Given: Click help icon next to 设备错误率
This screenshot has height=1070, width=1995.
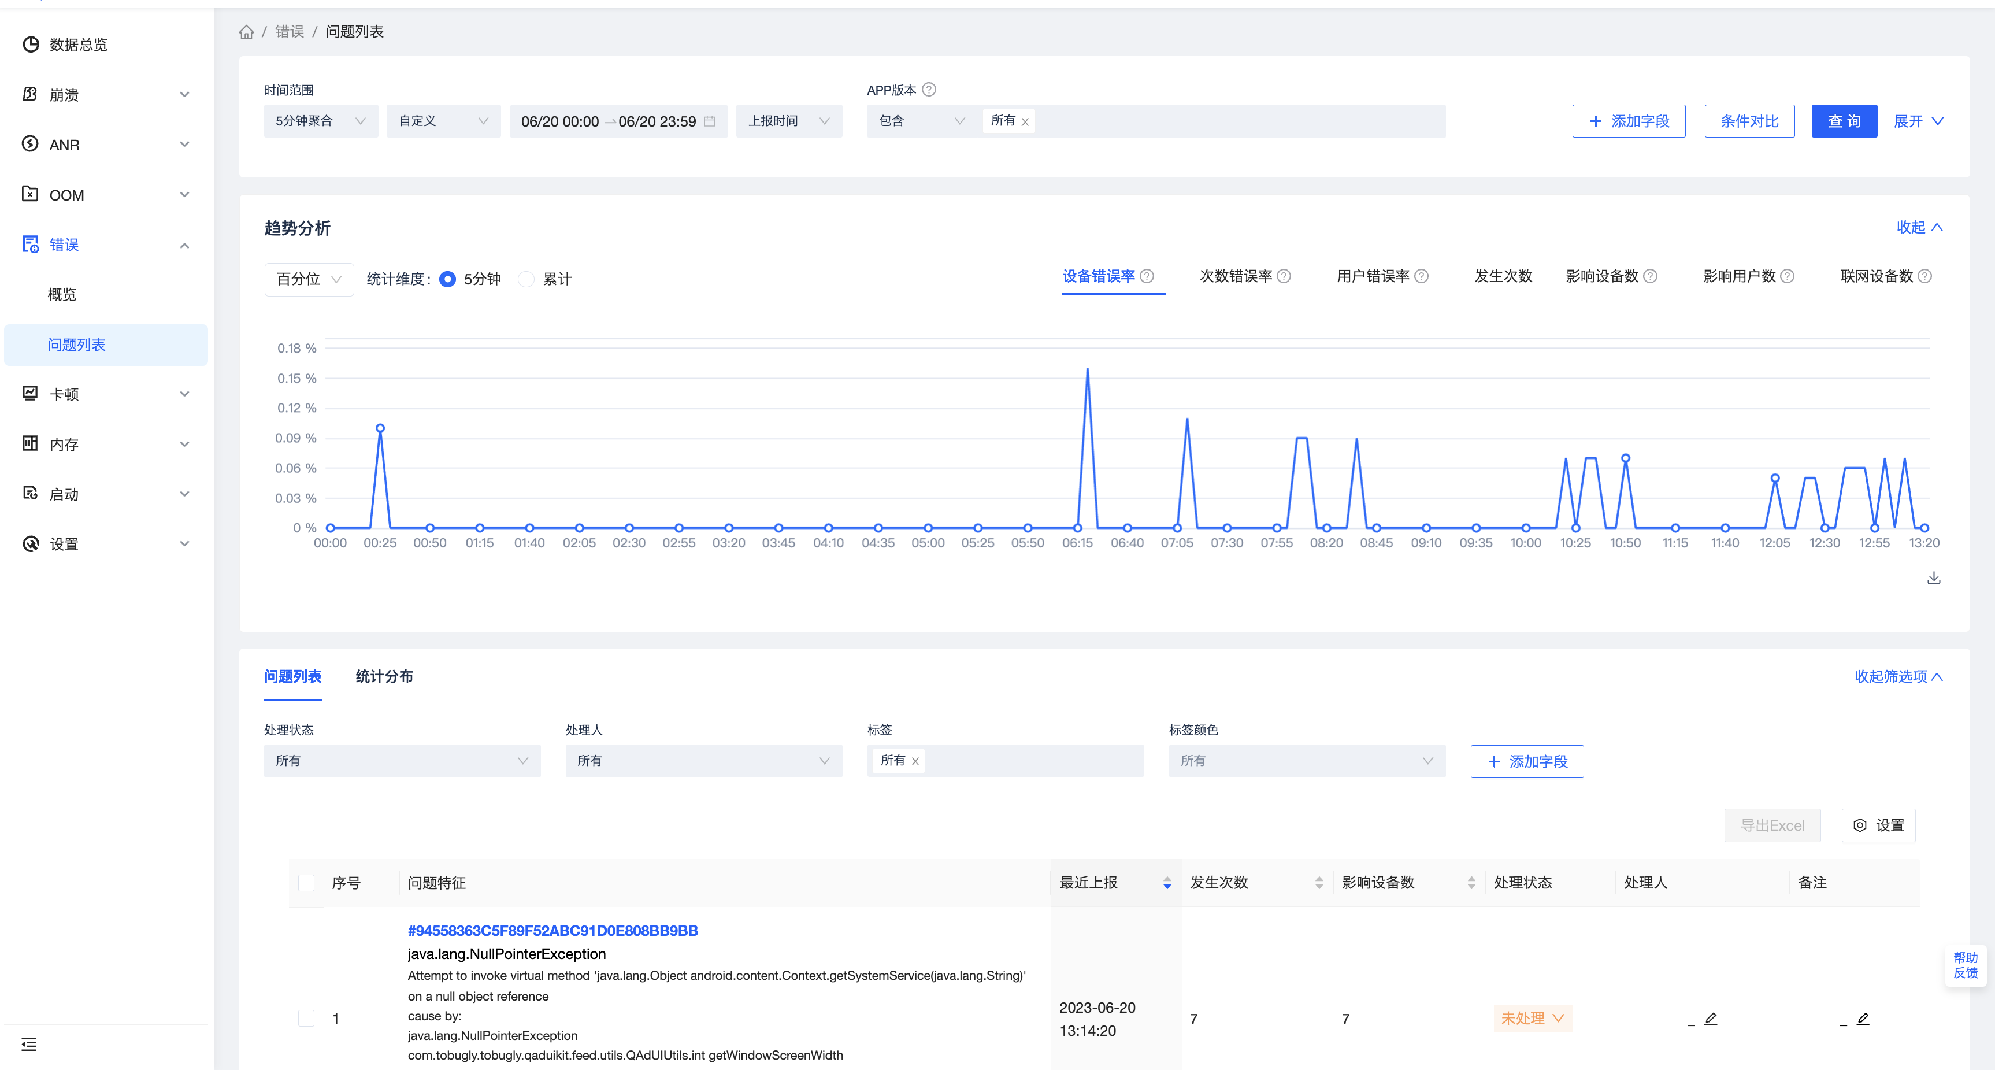Looking at the screenshot, I should [1147, 276].
